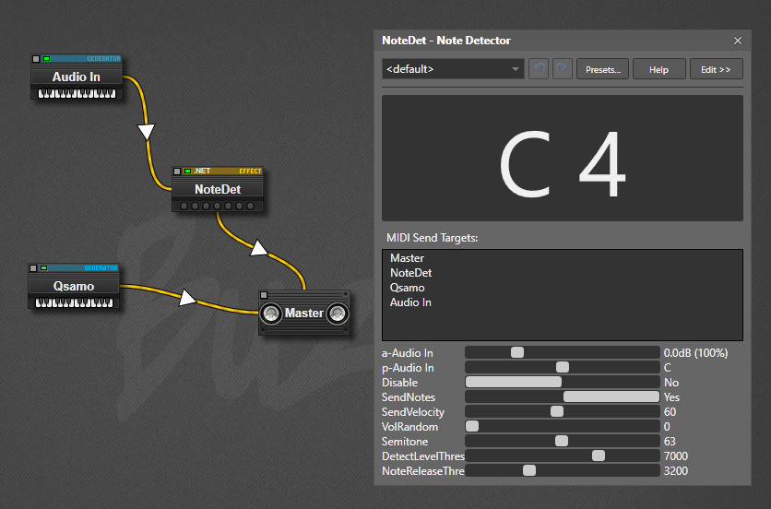Viewport: 771px width, 509px height.
Task: Expand the panel with Edit >> button
Action: tap(716, 69)
